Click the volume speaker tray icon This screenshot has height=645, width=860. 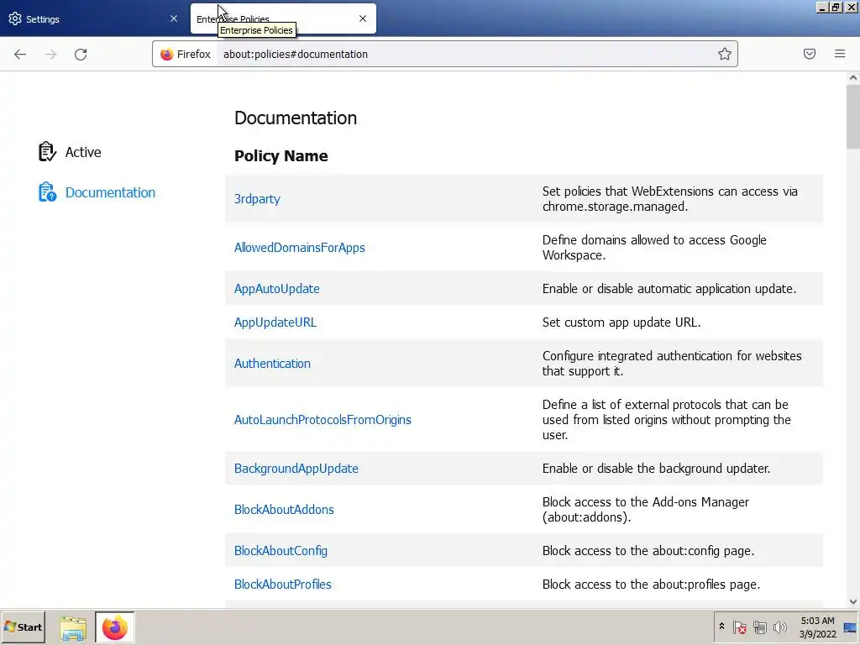[779, 627]
